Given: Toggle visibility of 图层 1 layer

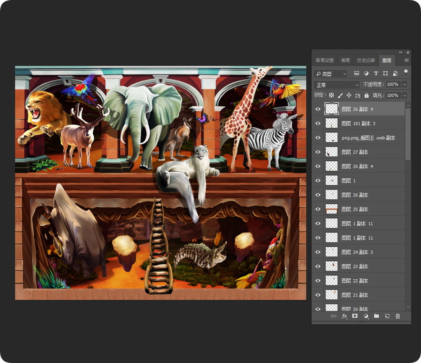Looking at the screenshot, I should pyautogui.click(x=318, y=181).
